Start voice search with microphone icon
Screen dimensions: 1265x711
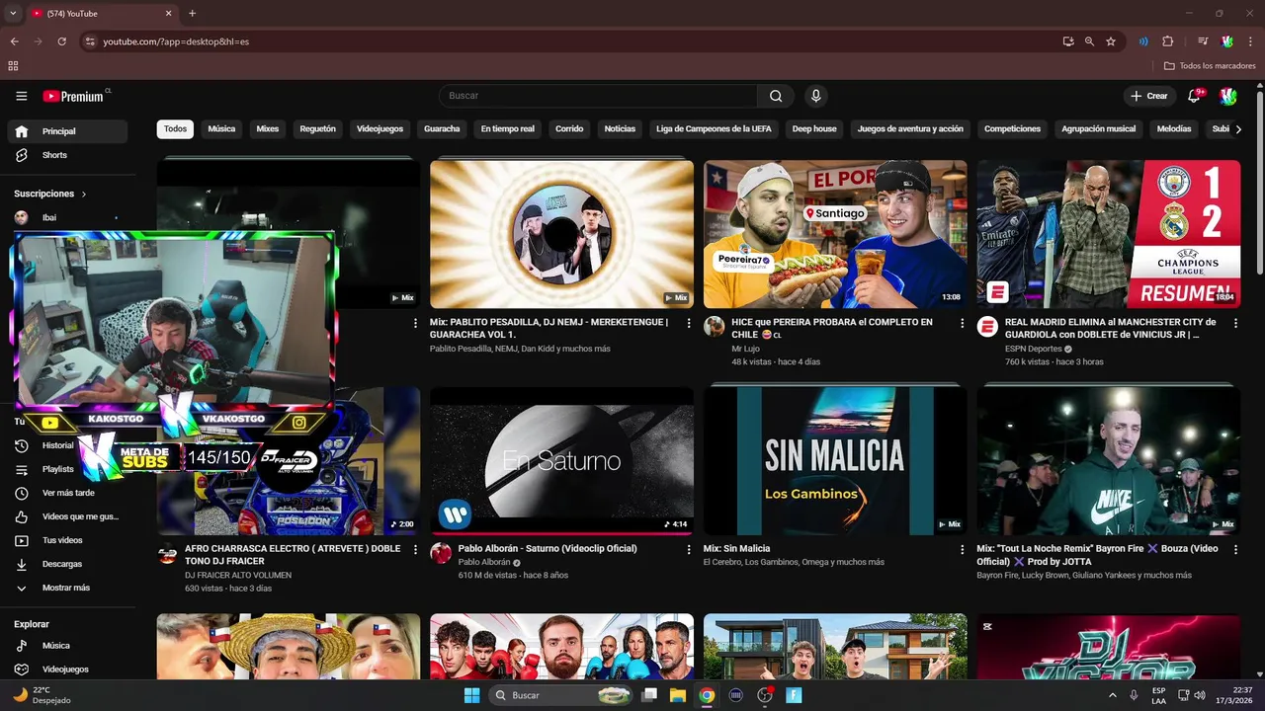(815, 96)
